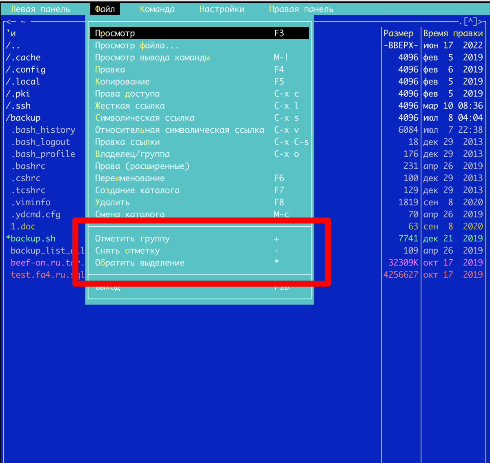Select the /.ssh directory
This screenshot has width=490, height=463.
18,106
